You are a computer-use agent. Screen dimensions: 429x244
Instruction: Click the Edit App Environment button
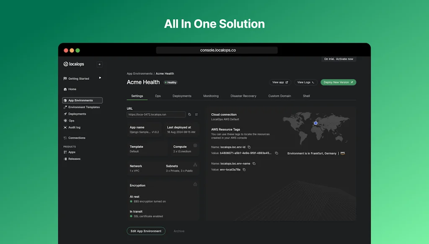[146, 231]
